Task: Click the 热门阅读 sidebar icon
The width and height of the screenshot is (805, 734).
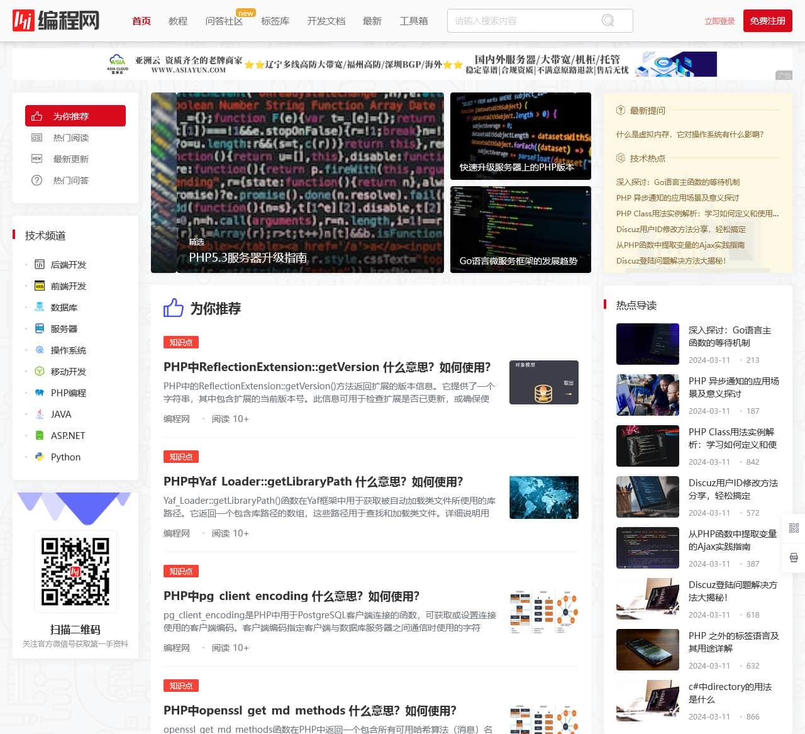Action: click(x=37, y=138)
